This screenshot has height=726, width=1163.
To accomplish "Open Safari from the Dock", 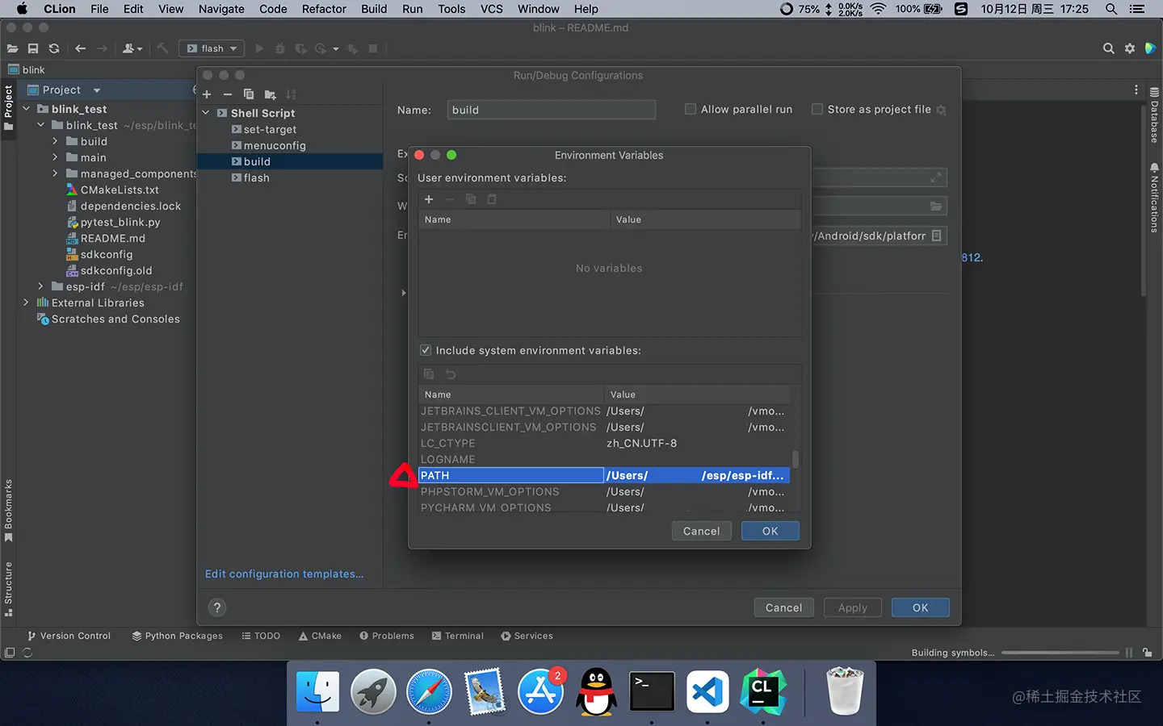I will pos(429,691).
